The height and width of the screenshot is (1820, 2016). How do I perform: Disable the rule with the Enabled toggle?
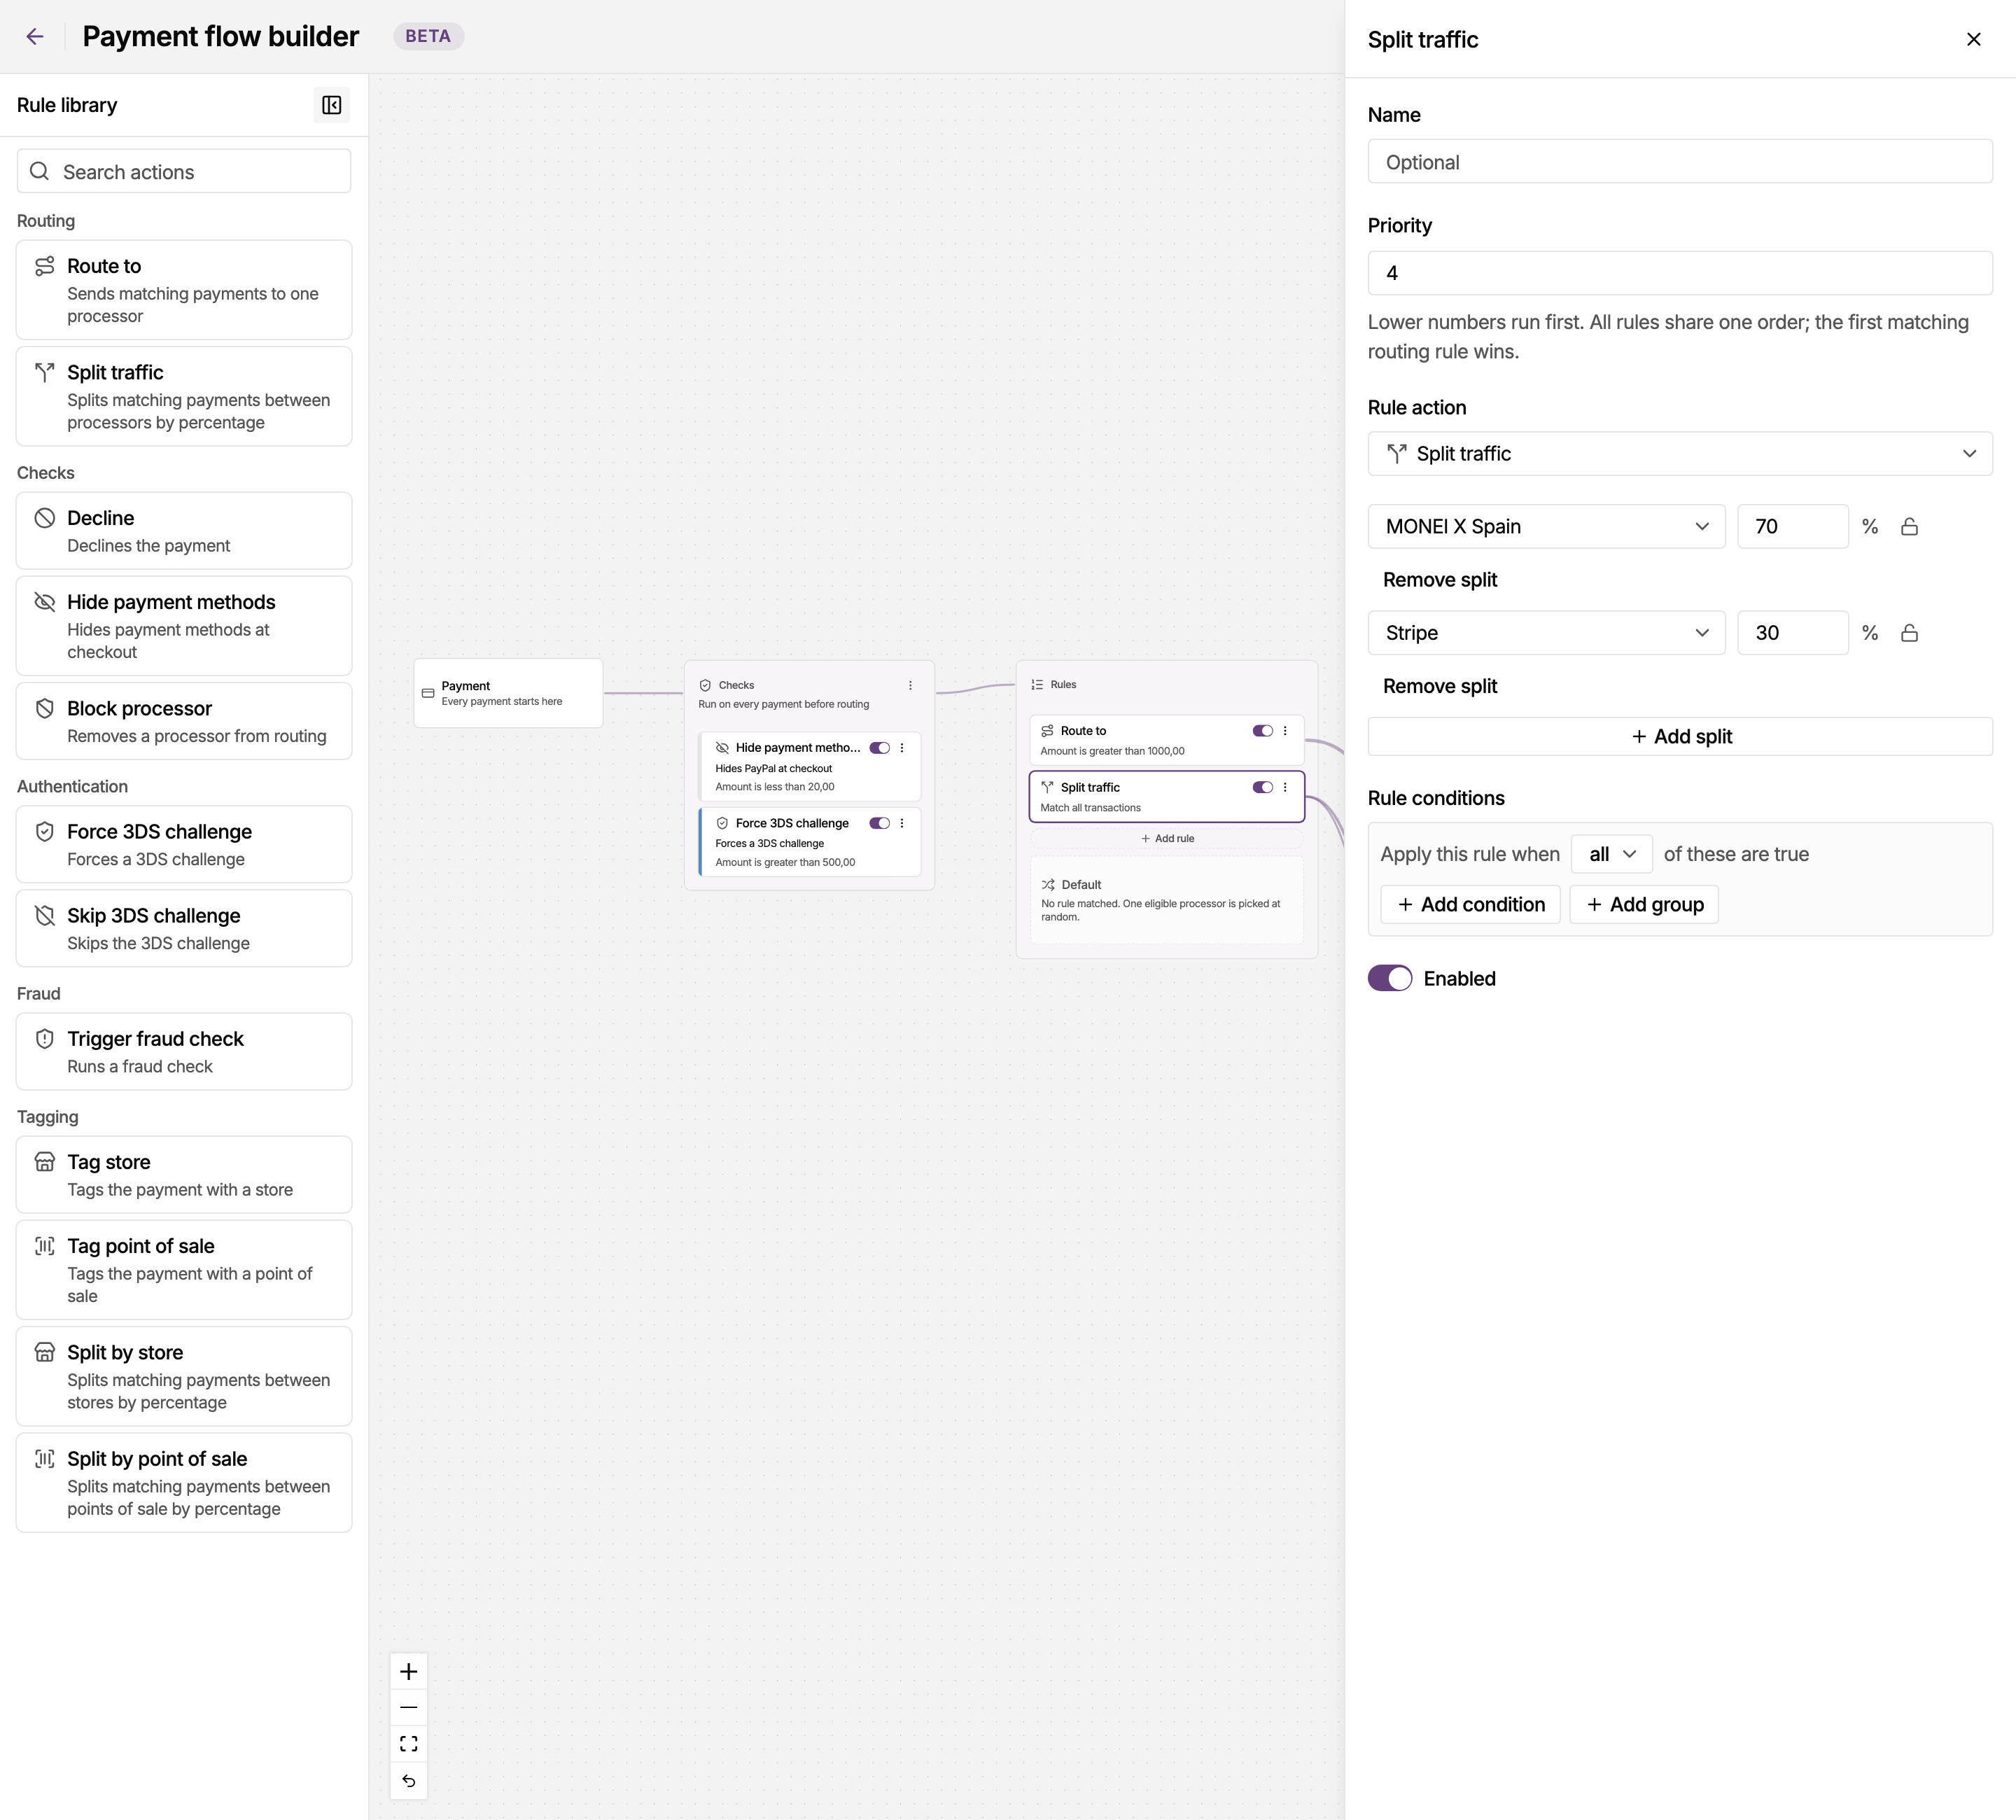coord(1390,978)
